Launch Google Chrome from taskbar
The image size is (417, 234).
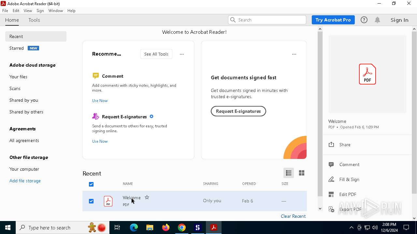[x=182, y=227]
